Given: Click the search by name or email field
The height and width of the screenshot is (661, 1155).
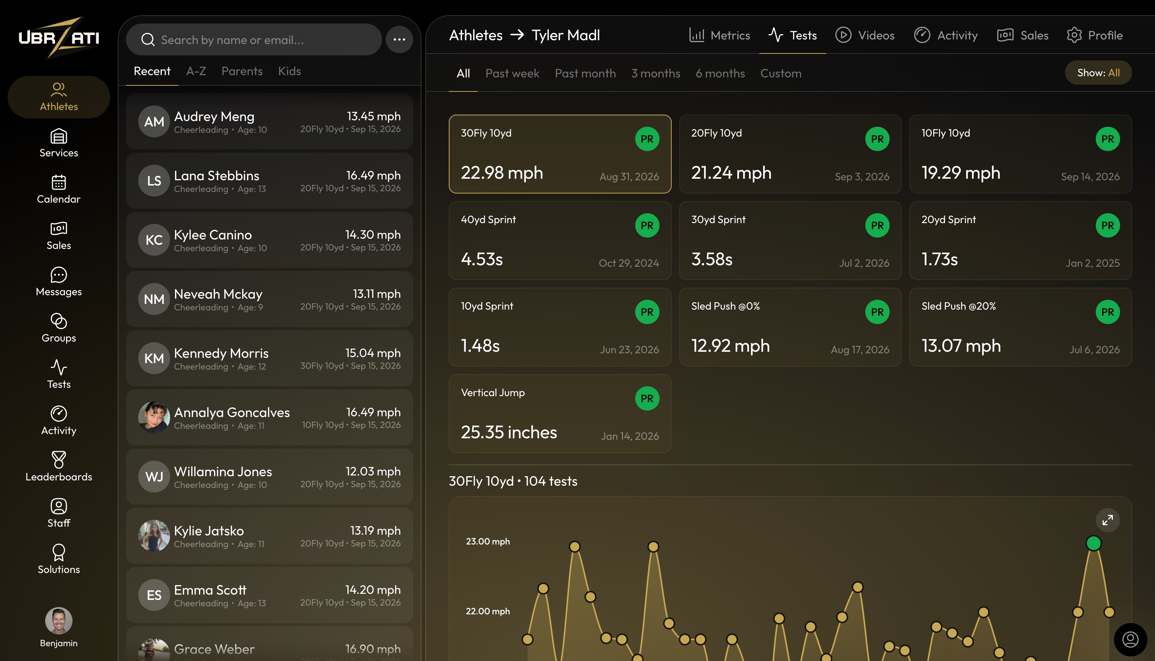Looking at the screenshot, I should [x=254, y=39].
